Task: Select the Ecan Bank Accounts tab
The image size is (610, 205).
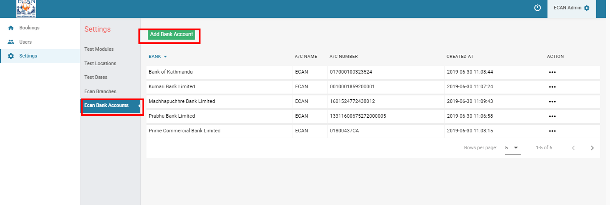Action: (110, 106)
